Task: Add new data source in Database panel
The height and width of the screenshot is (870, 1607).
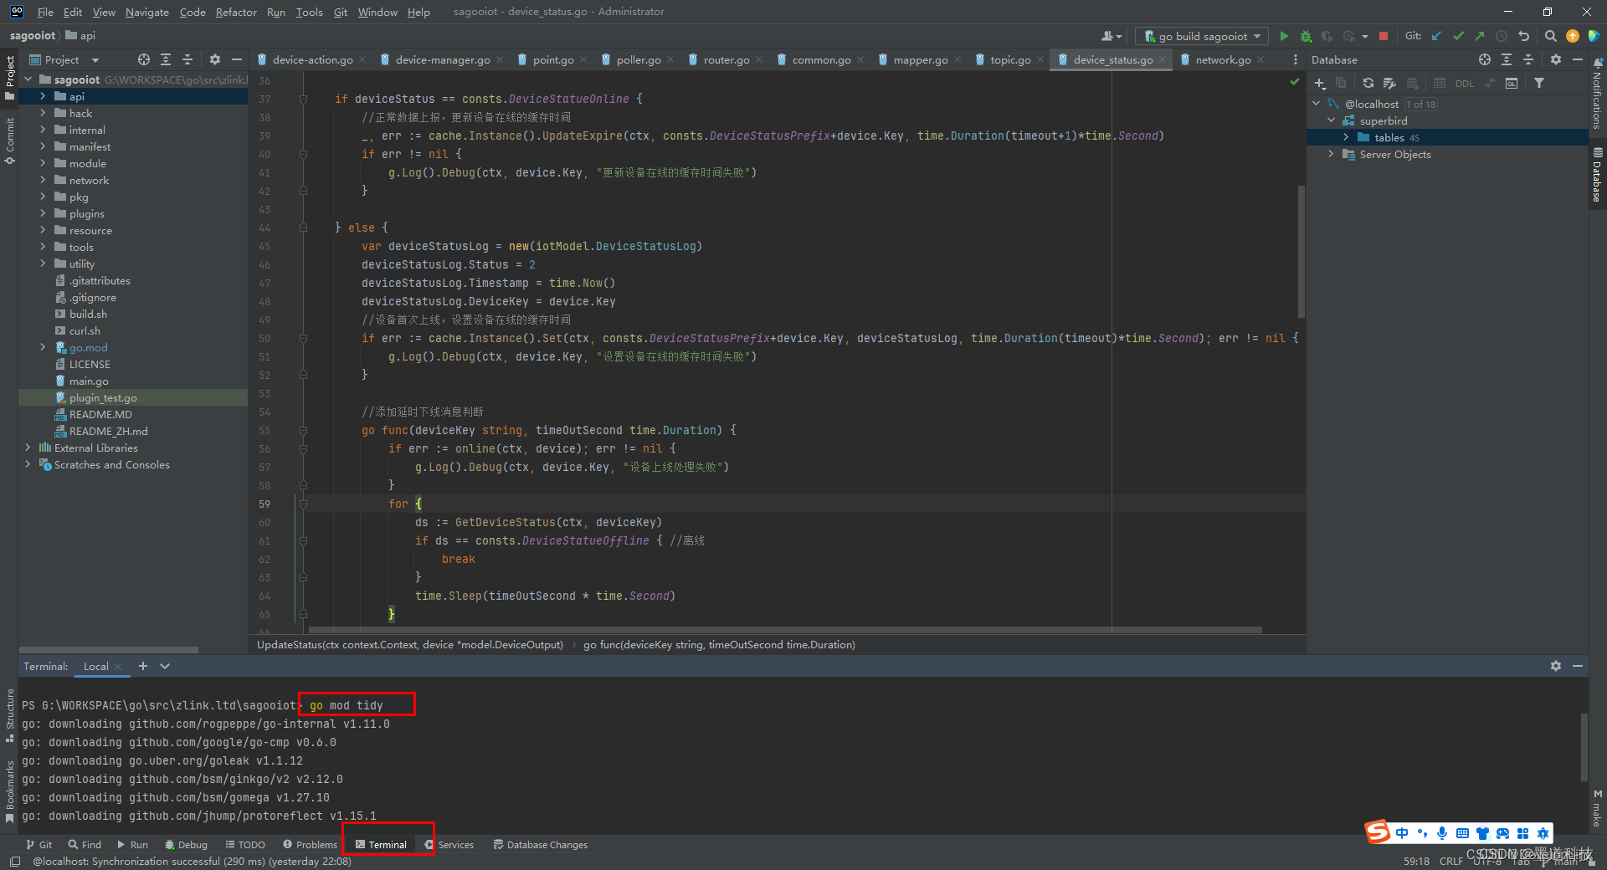Action: click(1320, 83)
